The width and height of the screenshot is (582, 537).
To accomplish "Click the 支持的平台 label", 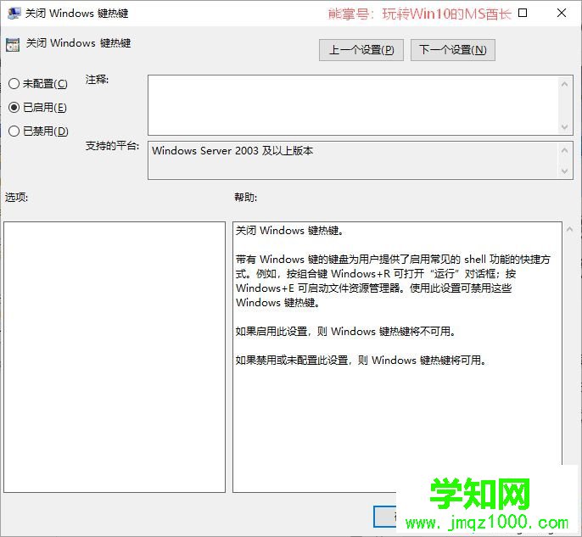I will click(113, 146).
